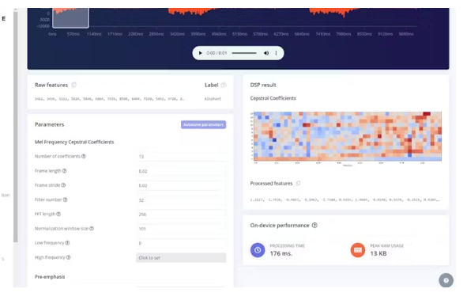Open help for Normalization window size
This screenshot has height=304, width=467.
pyautogui.click(x=92, y=229)
